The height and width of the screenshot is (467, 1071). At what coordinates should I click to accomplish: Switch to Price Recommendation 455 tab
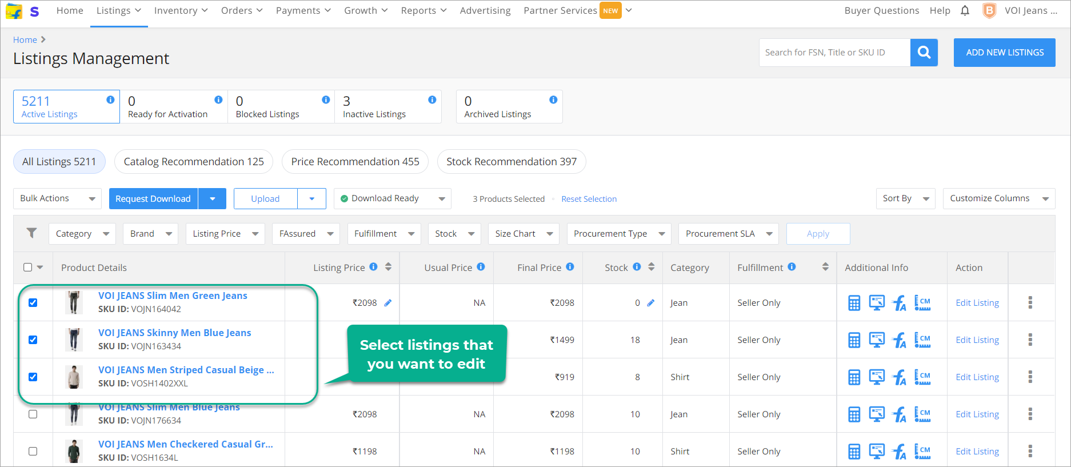(355, 162)
